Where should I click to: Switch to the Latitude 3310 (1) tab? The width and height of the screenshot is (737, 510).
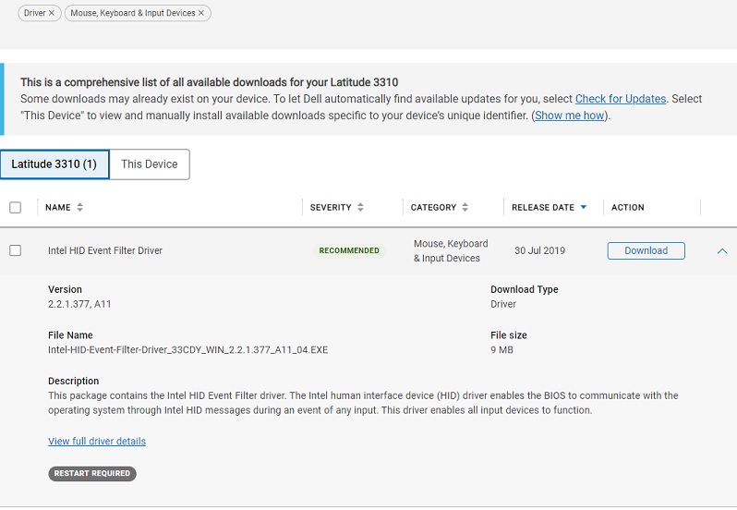point(54,164)
